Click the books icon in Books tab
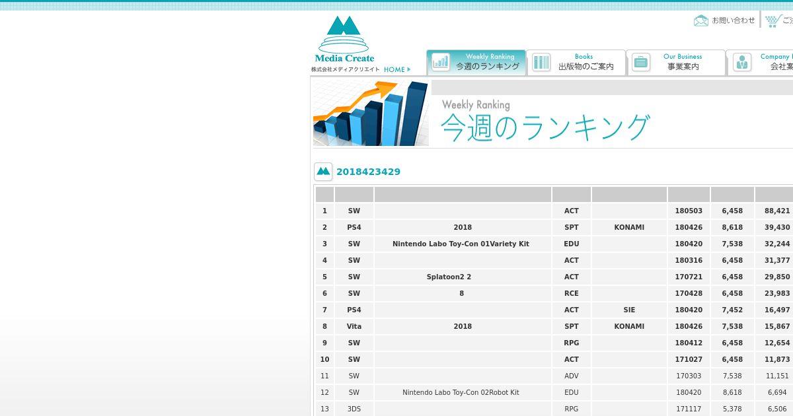Viewport: 793px width, 416px height. point(541,62)
